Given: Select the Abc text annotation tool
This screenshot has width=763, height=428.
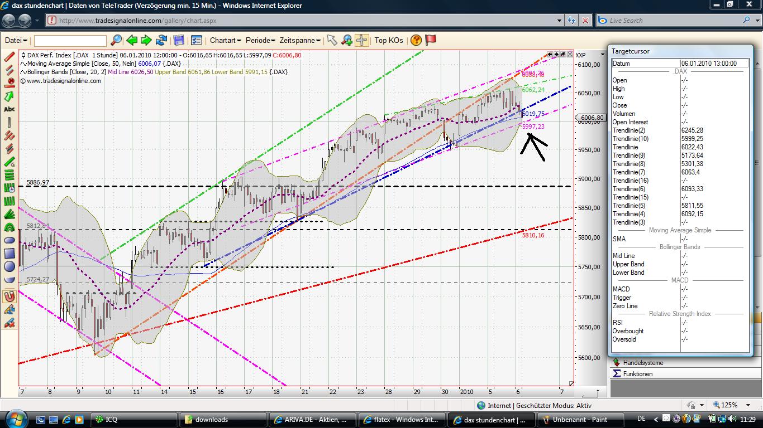Looking at the screenshot, I should (8, 109).
